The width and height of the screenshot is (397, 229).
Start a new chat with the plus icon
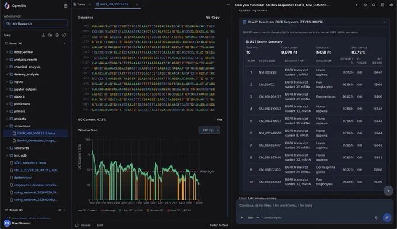coord(356,5)
